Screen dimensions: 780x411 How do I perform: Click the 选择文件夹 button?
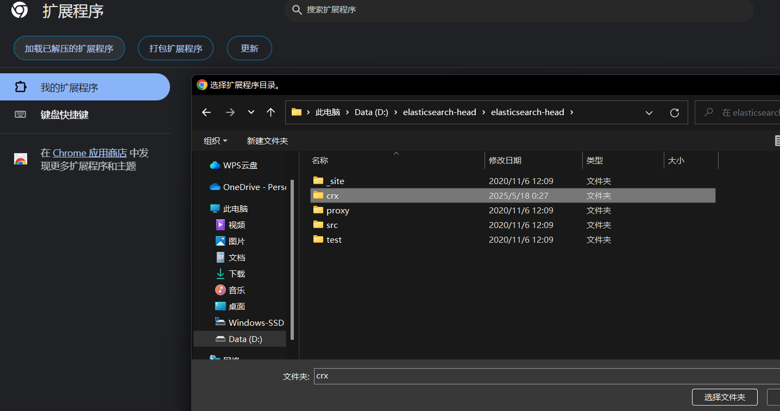point(725,397)
